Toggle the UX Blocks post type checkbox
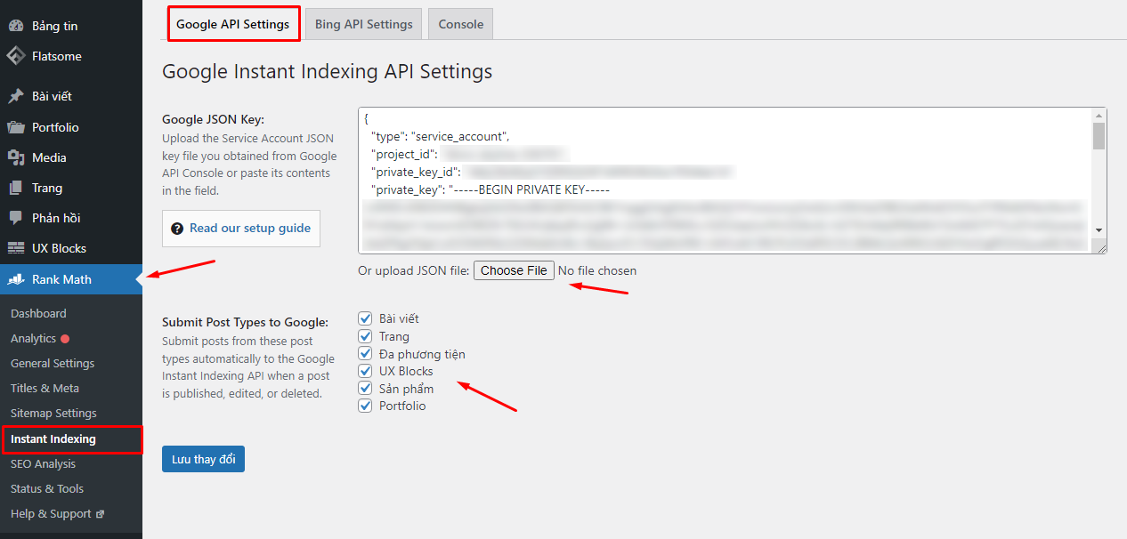 tap(365, 371)
